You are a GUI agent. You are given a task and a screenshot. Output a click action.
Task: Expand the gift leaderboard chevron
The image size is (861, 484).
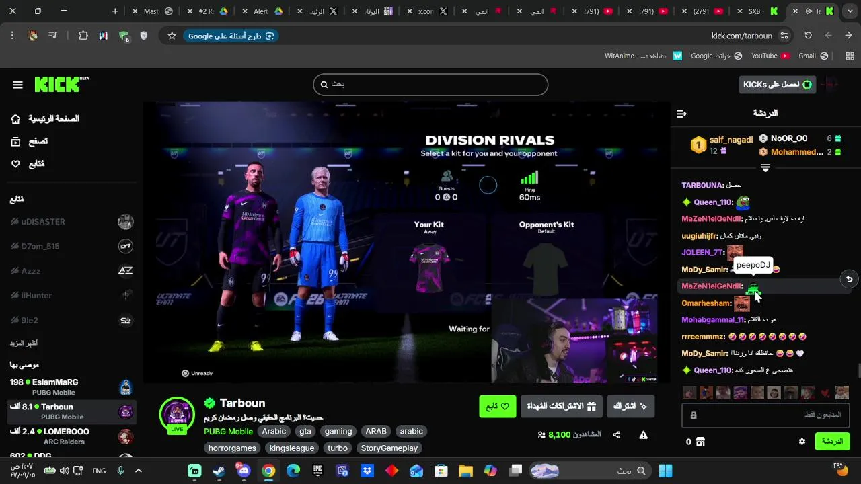[x=765, y=167]
